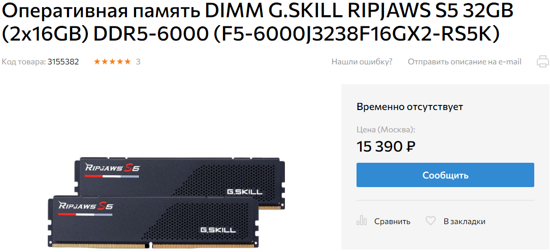Open 'Отправить описание на e-mail' link
The image size is (550, 252).
[x=464, y=62]
